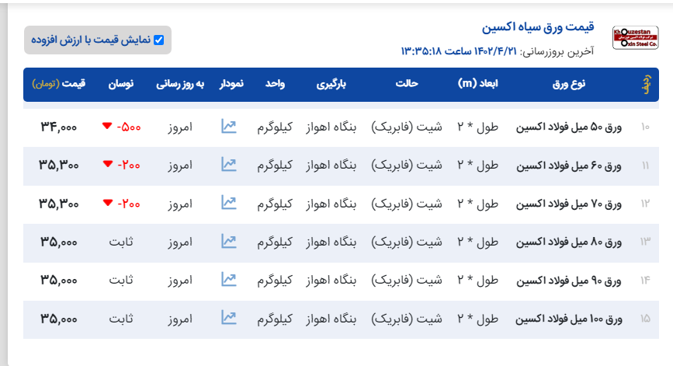Click the نوسان column header

(120, 84)
